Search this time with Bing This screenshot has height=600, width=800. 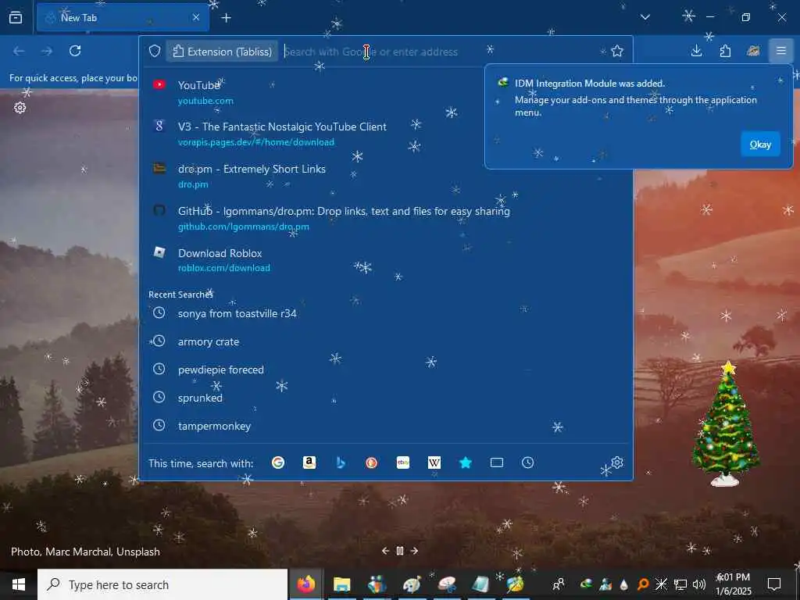click(341, 462)
